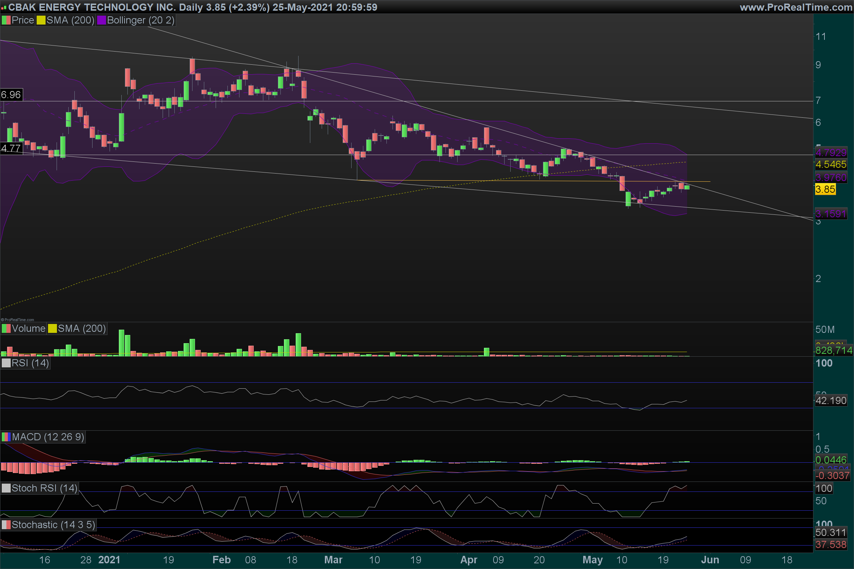The height and width of the screenshot is (569, 854).
Task: Open the SMA (200) price indicator label
Action: pyautogui.click(x=70, y=20)
